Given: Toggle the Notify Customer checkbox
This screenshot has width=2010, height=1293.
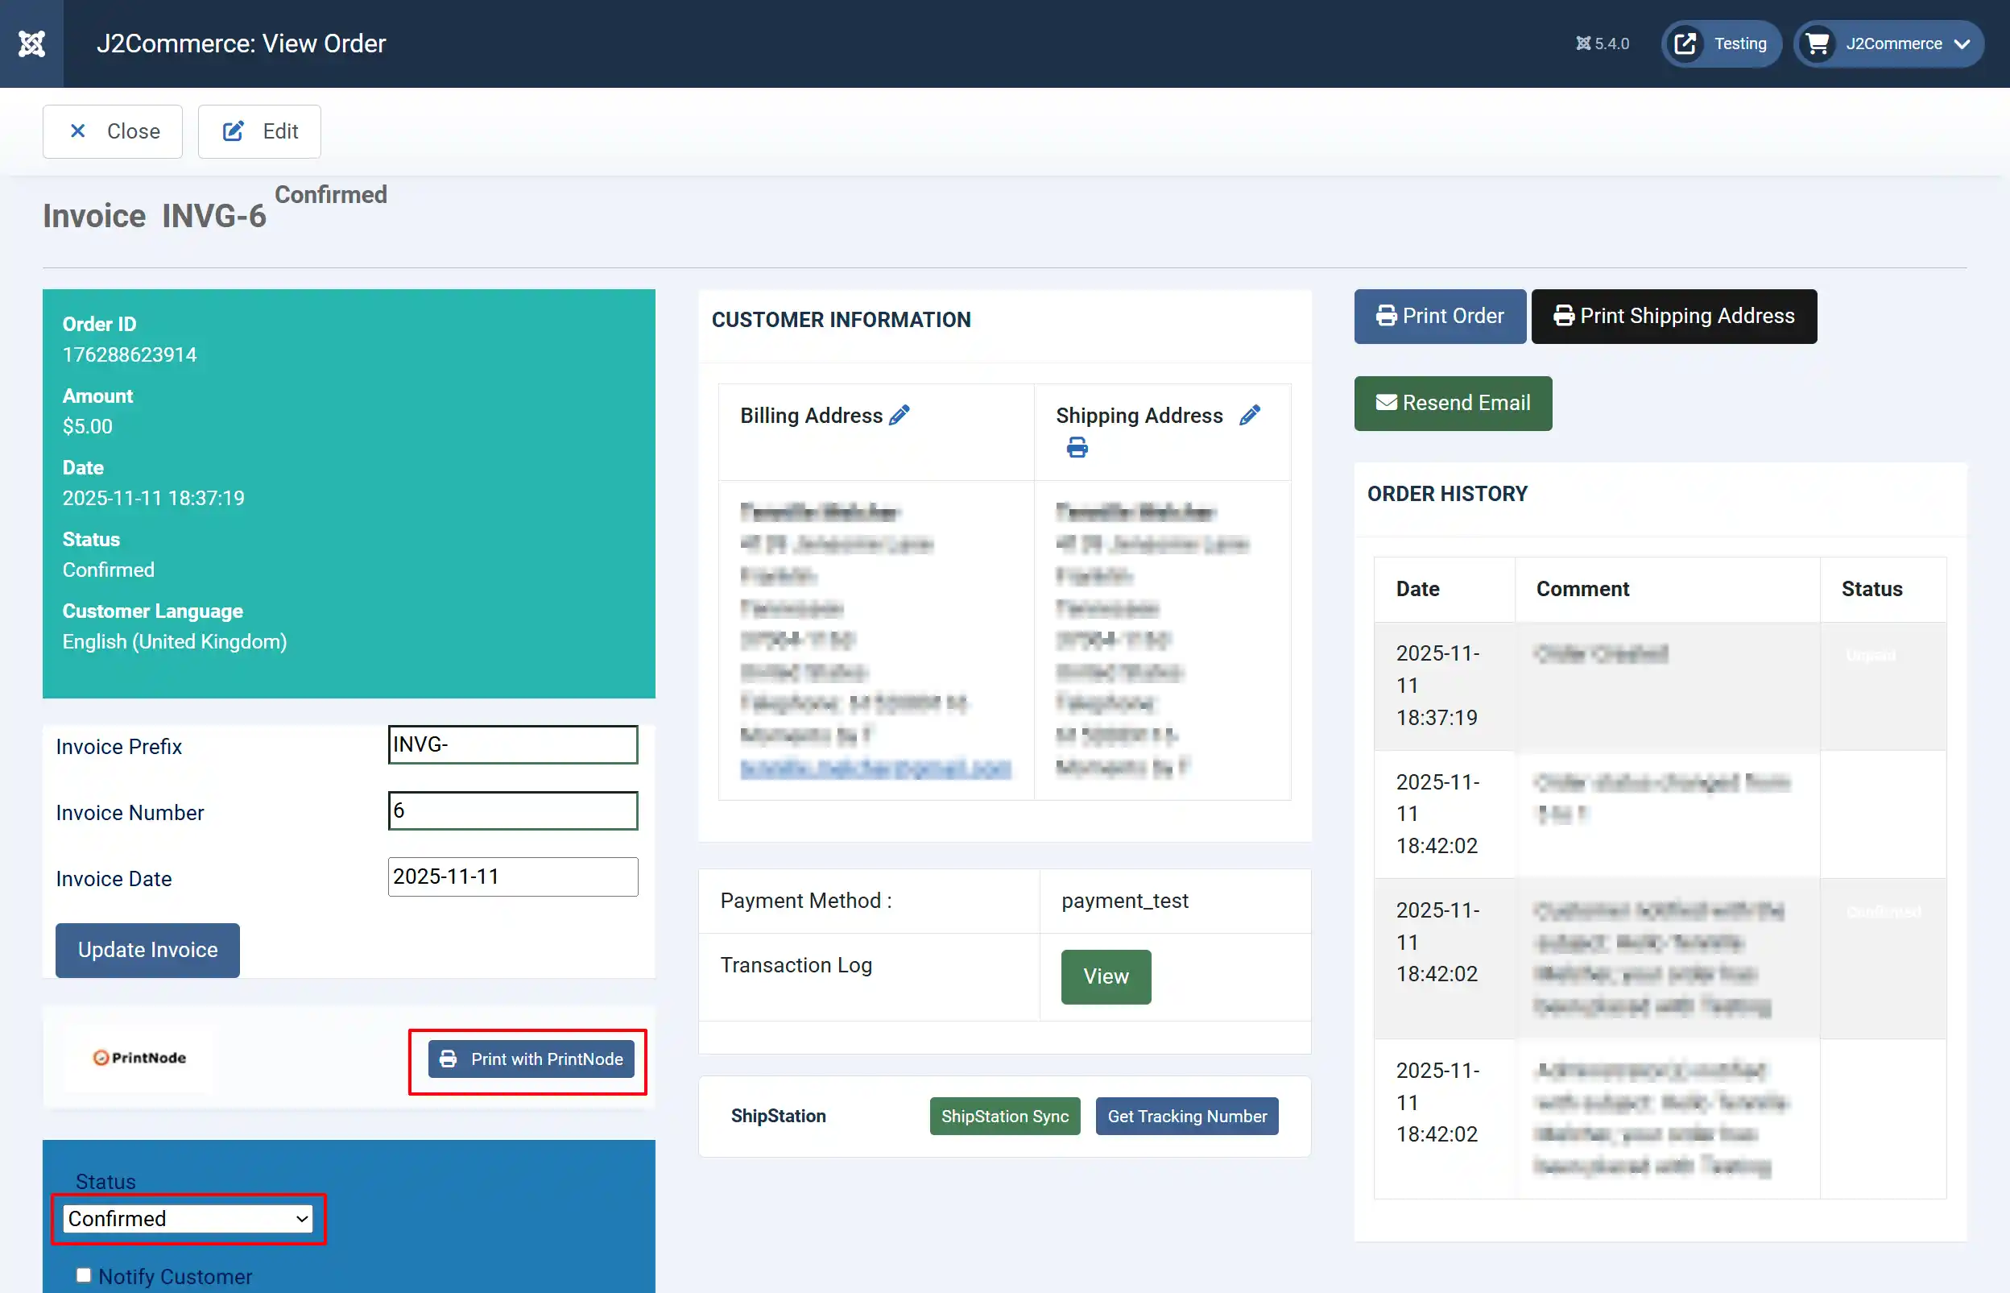Looking at the screenshot, I should (x=83, y=1275).
